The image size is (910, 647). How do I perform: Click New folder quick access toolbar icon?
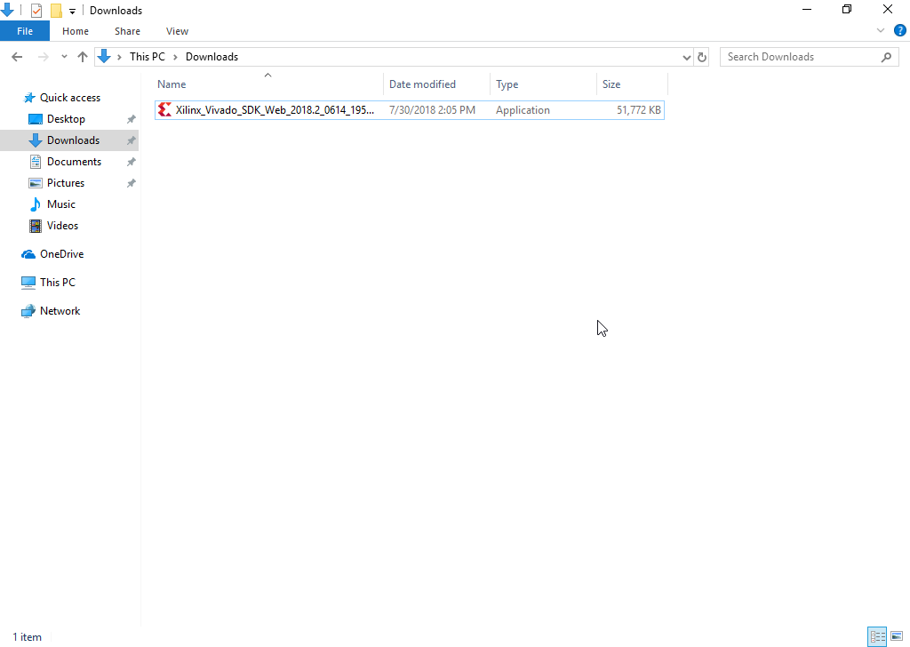[x=56, y=11]
